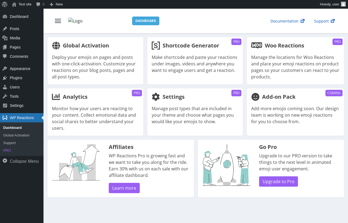Screen dimensions: 348x223
Task: Click the WP Reactions menu icon
Action: [x=5, y=118]
